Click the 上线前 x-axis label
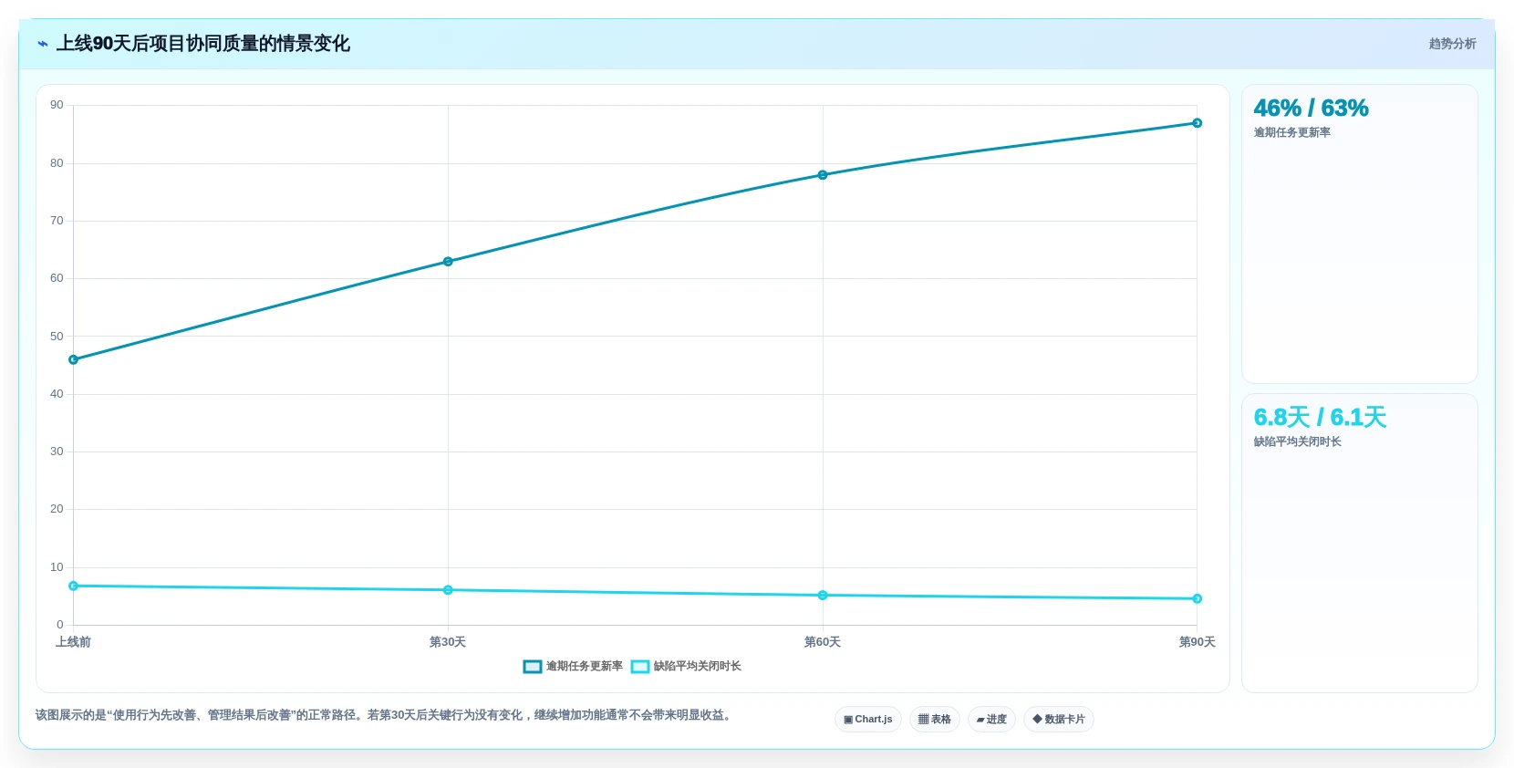 73,642
